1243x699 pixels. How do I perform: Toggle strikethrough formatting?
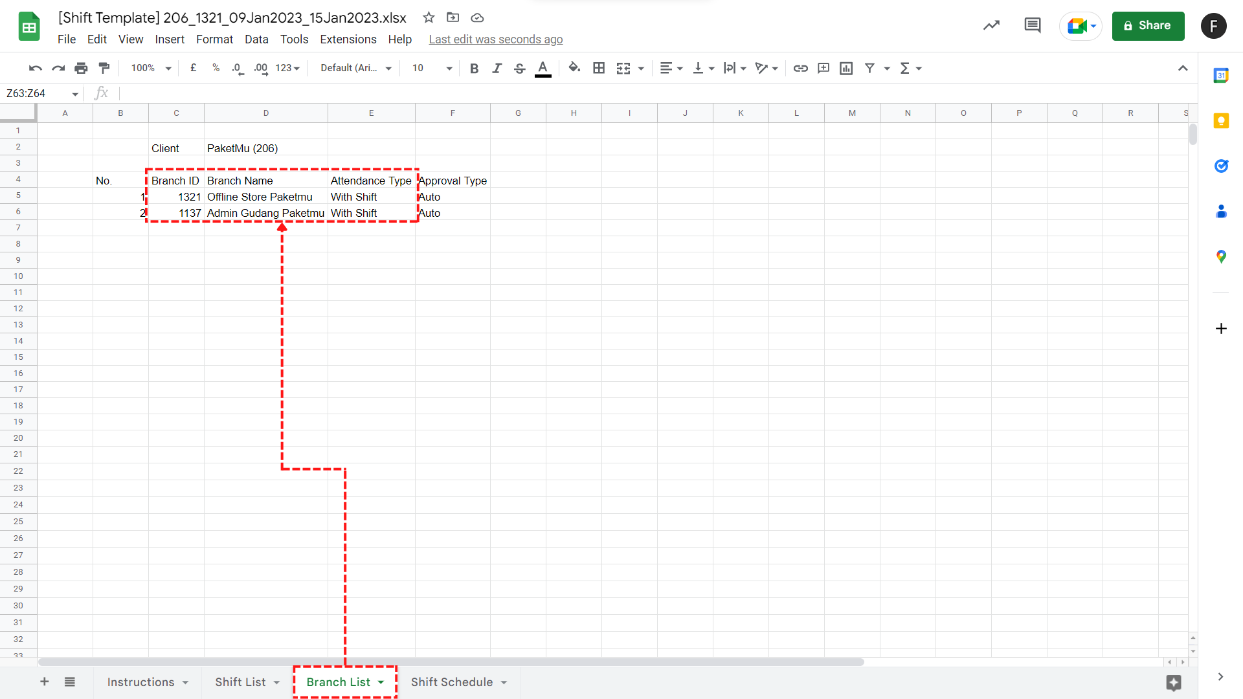(x=519, y=68)
